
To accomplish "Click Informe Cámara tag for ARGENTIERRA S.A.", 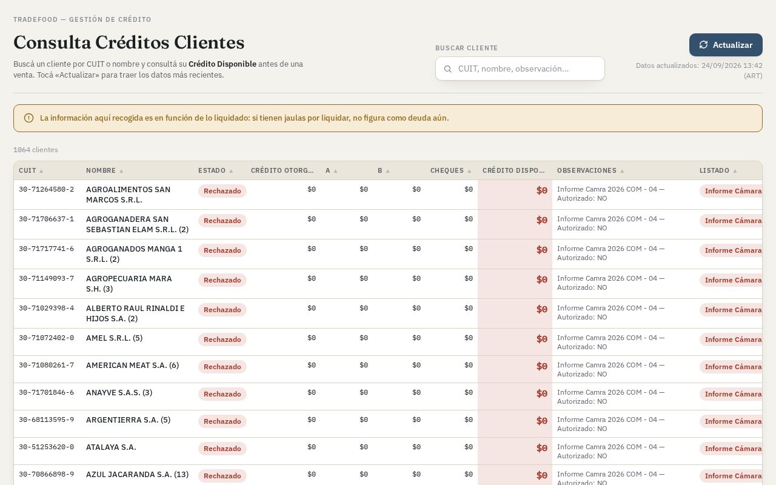I will pyautogui.click(x=731, y=421).
